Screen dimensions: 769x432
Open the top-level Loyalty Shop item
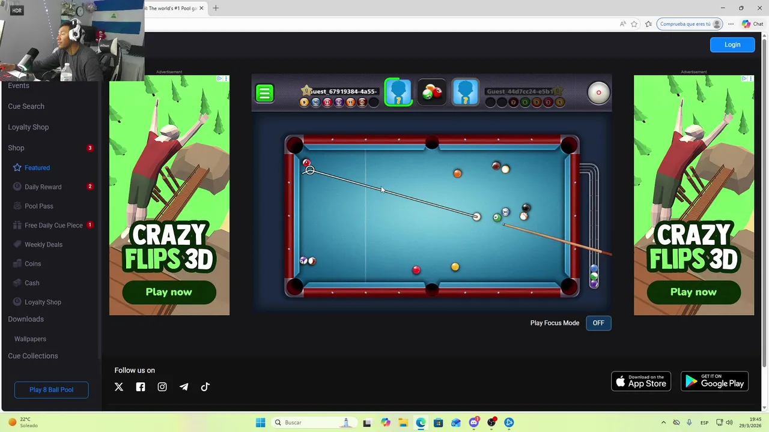28,127
